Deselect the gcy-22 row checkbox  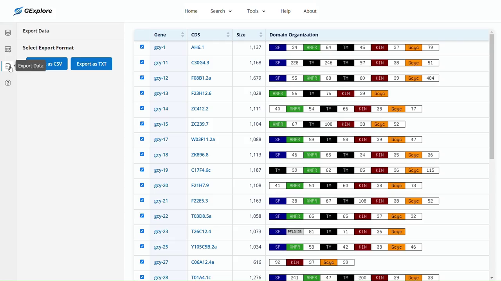142,215
